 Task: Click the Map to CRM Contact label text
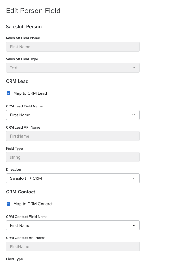point(33,204)
